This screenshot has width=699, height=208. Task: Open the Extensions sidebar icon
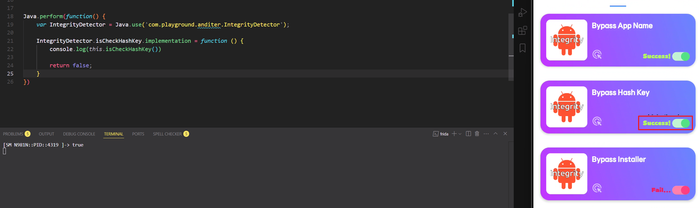pyautogui.click(x=522, y=30)
